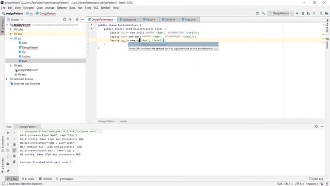Click the src breadcrumb in navigation bar
This screenshot has height=186, width=330.
pos(29,13)
